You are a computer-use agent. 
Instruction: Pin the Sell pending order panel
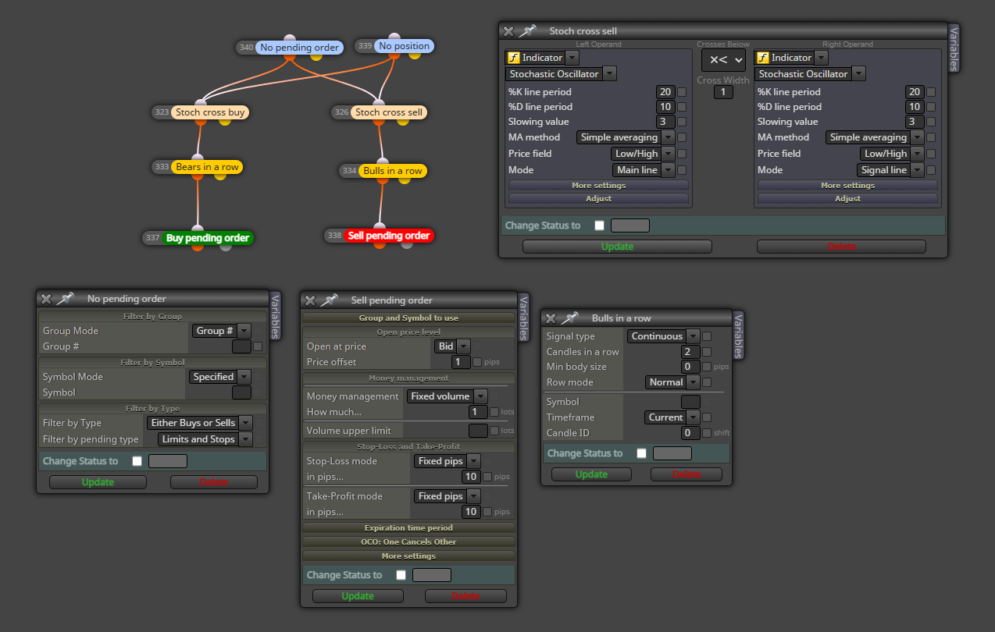pyautogui.click(x=330, y=300)
